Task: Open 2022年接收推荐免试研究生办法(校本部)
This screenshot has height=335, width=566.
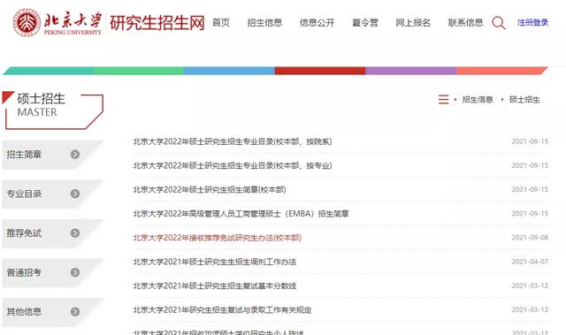Action: click(x=217, y=238)
